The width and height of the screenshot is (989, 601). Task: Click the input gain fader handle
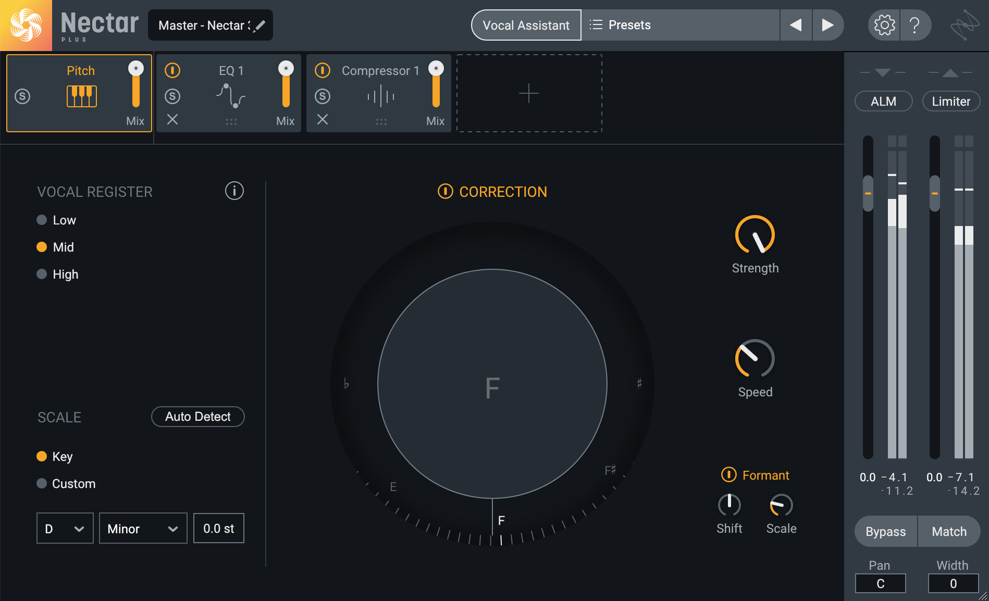pos(868,193)
